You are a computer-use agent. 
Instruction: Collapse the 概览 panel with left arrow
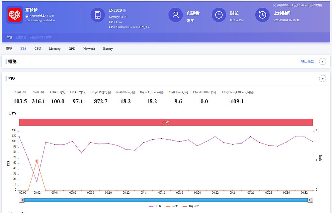tap(322, 61)
